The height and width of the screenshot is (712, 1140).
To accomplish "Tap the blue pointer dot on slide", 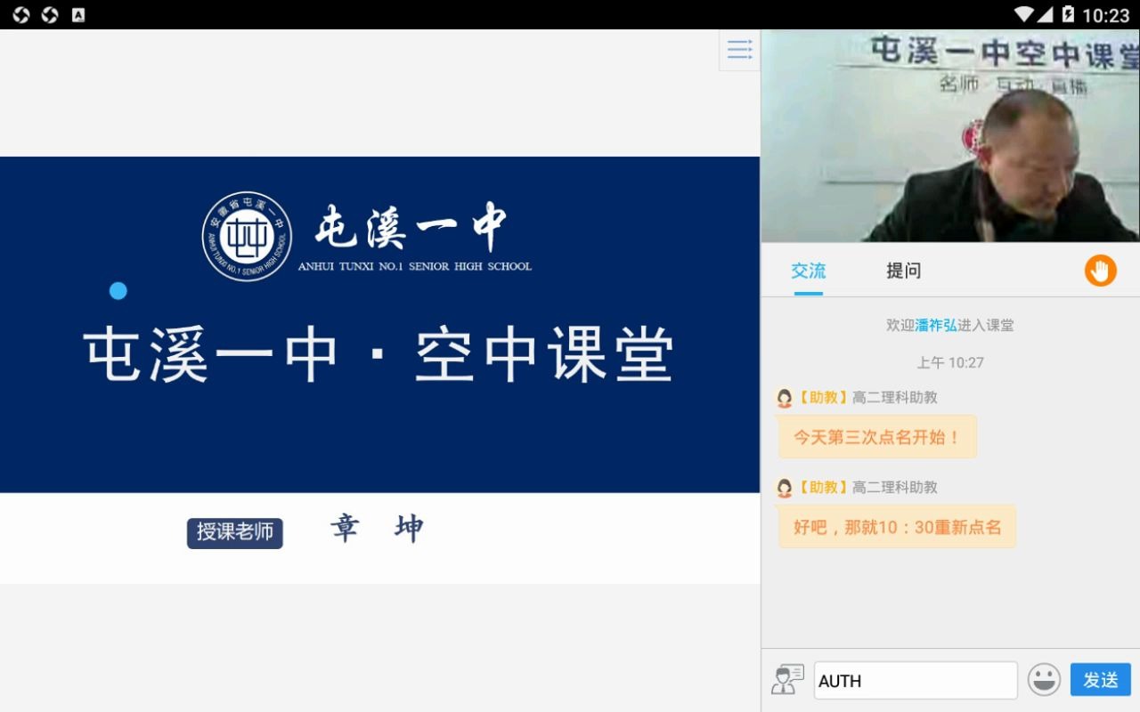I will (118, 291).
